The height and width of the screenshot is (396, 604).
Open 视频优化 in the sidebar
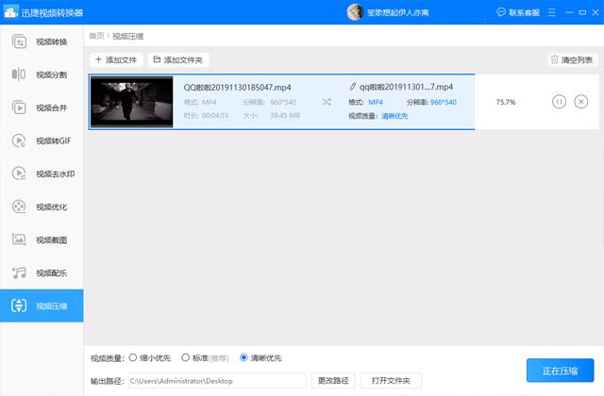pyautogui.click(x=42, y=206)
